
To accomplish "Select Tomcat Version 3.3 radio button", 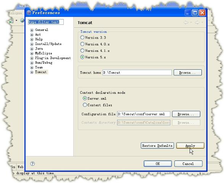I will coord(82,37).
